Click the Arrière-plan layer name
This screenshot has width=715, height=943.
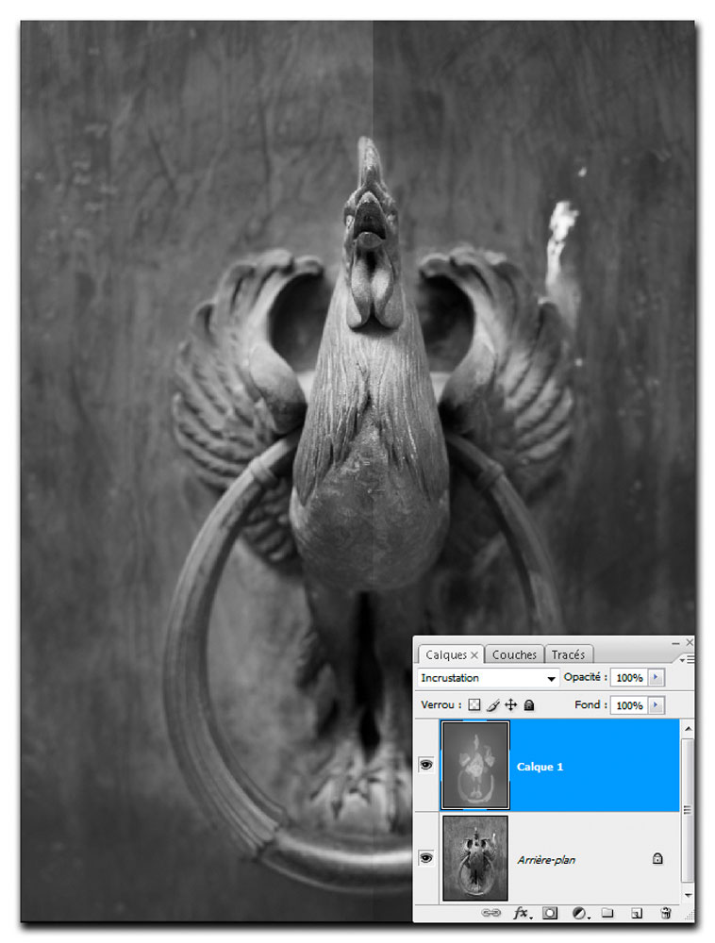[546, 860]
